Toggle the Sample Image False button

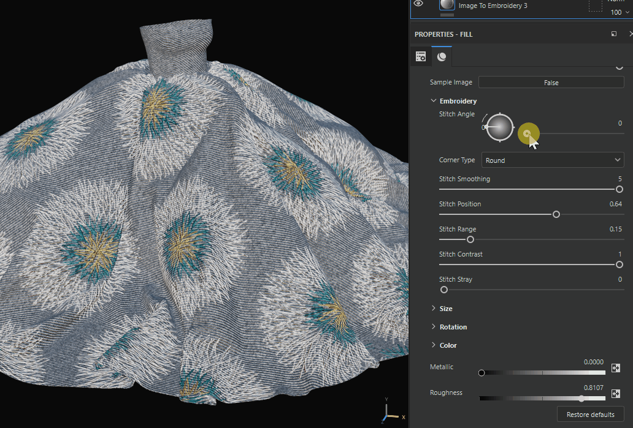click(x=551, y=82)
